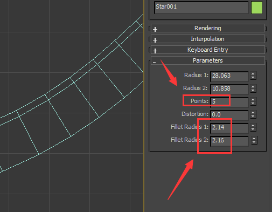Image resolution: width=272 pixels, height=212 pixels.
Task: Click the Radius 1 spinner arrows
Action: click(253, 76)
